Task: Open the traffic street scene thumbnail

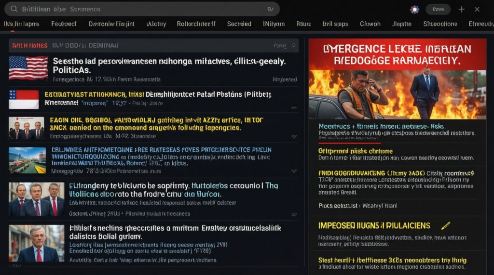Action: tap(27, 160)
